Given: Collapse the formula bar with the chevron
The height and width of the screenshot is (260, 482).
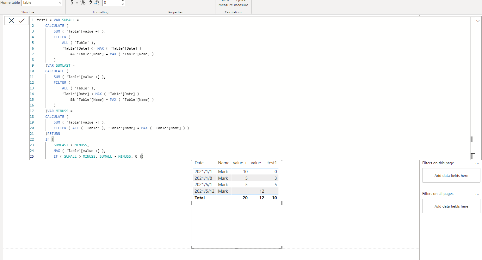Looking at the screenshot, I should point(478,21).
